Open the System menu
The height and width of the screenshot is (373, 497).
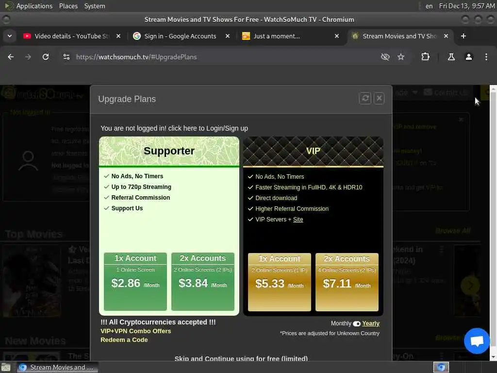(x=95, y=6)
